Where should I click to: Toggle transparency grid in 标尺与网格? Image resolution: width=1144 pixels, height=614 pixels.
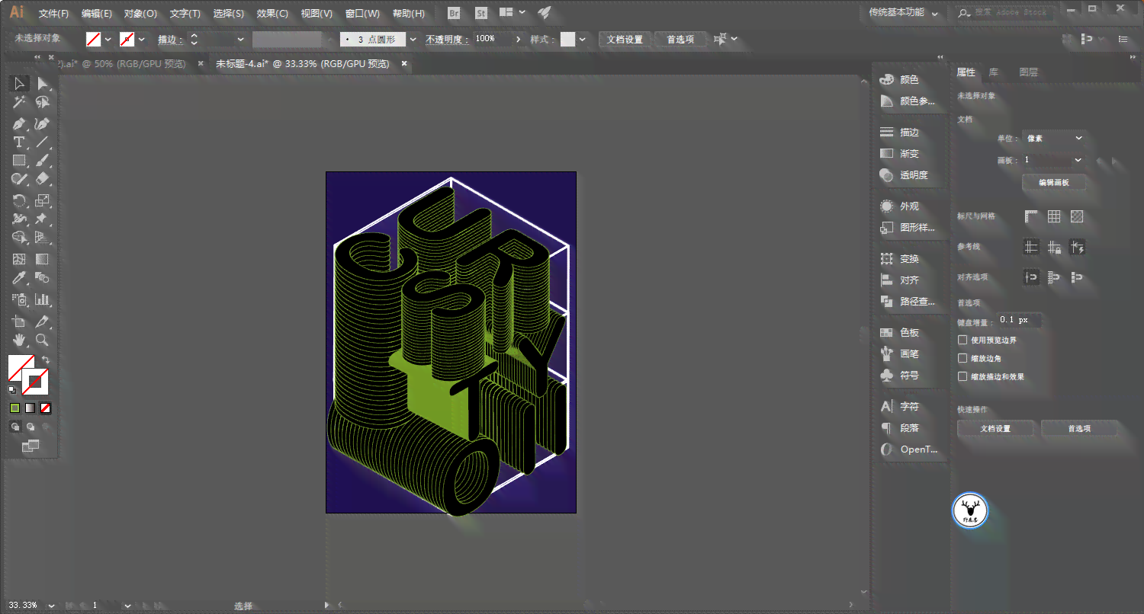coord(1077,216)
